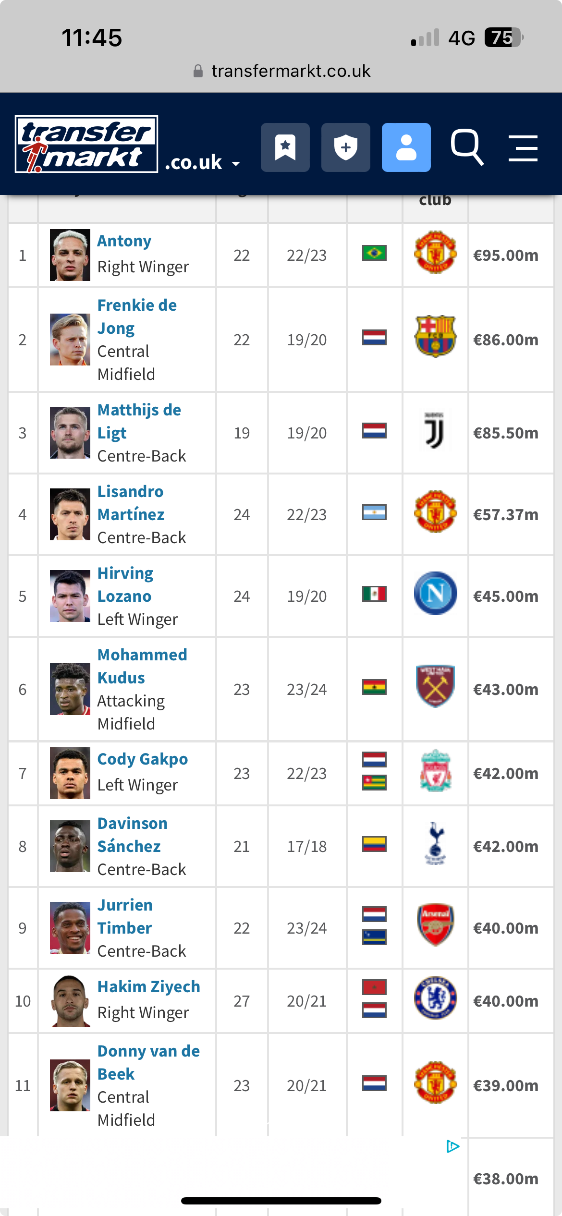Click the Arsenal club crest
562x1216 pixels.
[435, 925]
